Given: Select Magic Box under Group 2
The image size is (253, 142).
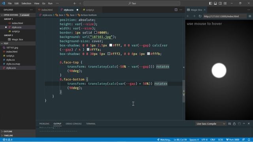Looking at the screenshot, I should click(17, 39).
